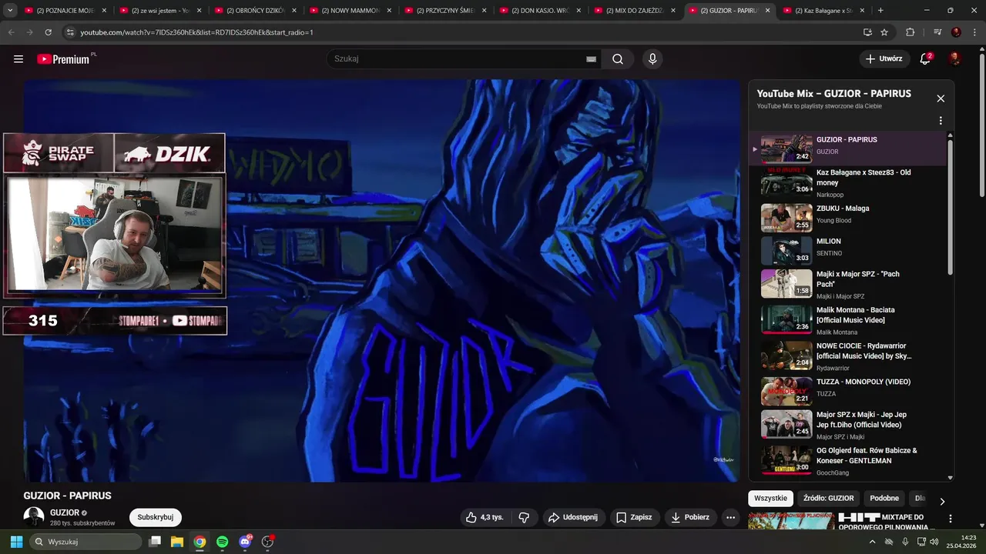Open the GUZIOR channel name link
This screenshot has height=554, width=986.
65,512
